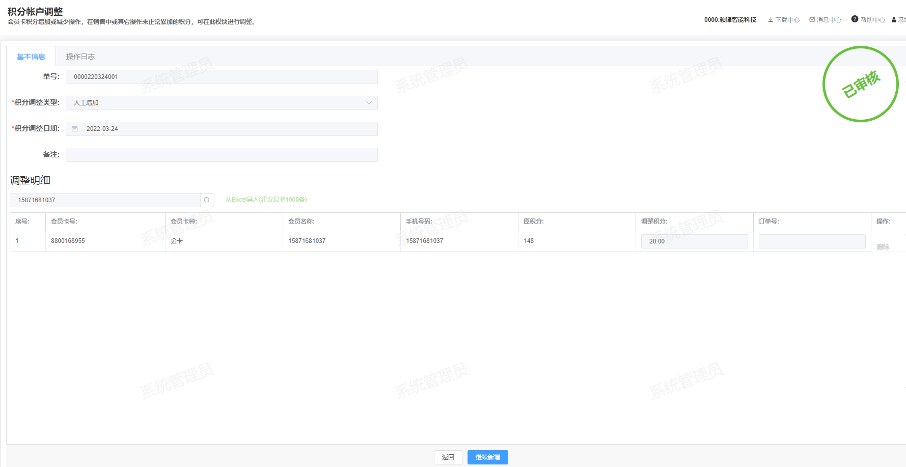Screen dimensions: 906x467
Task: Click the 从Excel导入 link
Action: point(266,200)
